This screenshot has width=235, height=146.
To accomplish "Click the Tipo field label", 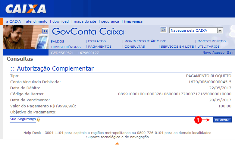I will 15,76.
